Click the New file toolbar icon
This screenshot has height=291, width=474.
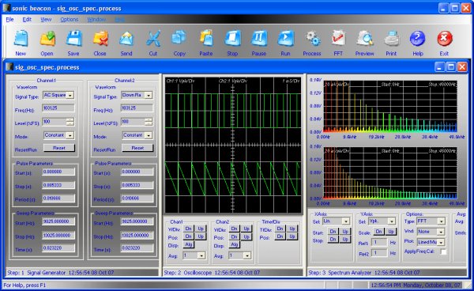click(21, 39)
